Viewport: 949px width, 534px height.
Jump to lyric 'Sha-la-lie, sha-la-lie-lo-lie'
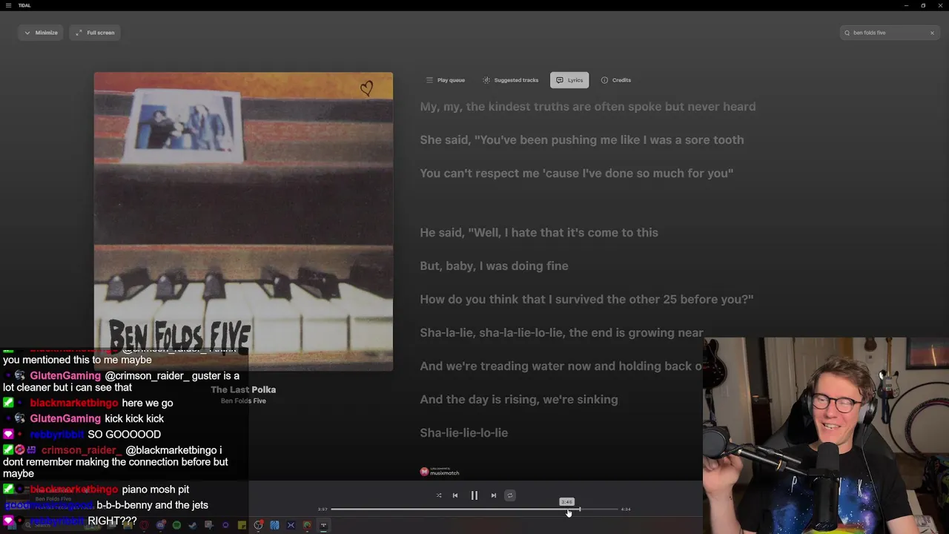point(561,333)
